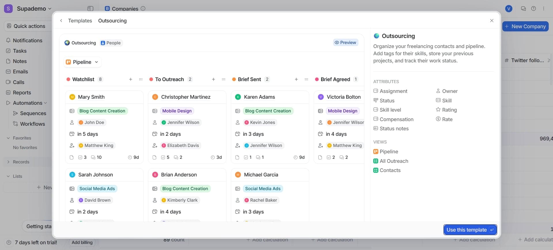Image resolution: width=553 pixels, height=250 pixels.
Task: Click the calendar icon beside 'in 5 days'
Action: point(72,134)
